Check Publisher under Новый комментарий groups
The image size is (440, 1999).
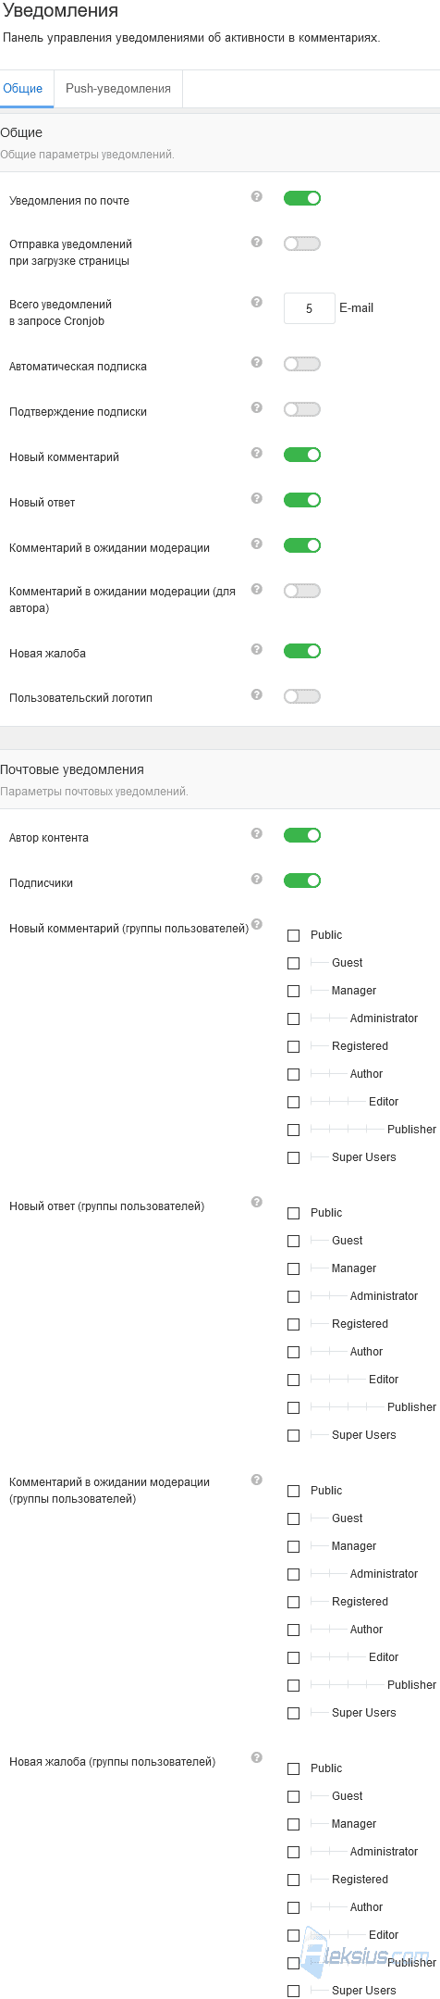[x=293, y=1130]
